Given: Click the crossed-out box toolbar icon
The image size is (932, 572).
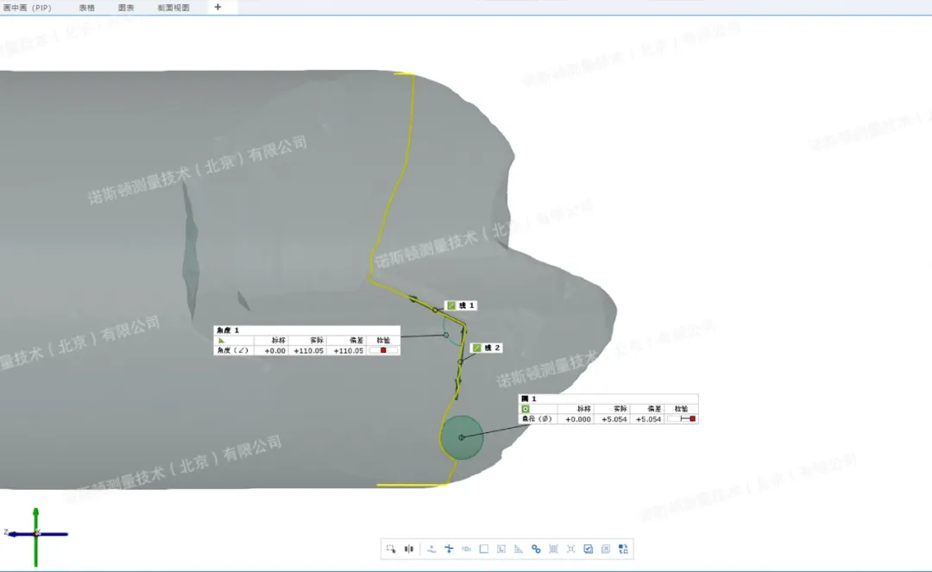Looking at the screenshot, I should (x=606, y=549).
